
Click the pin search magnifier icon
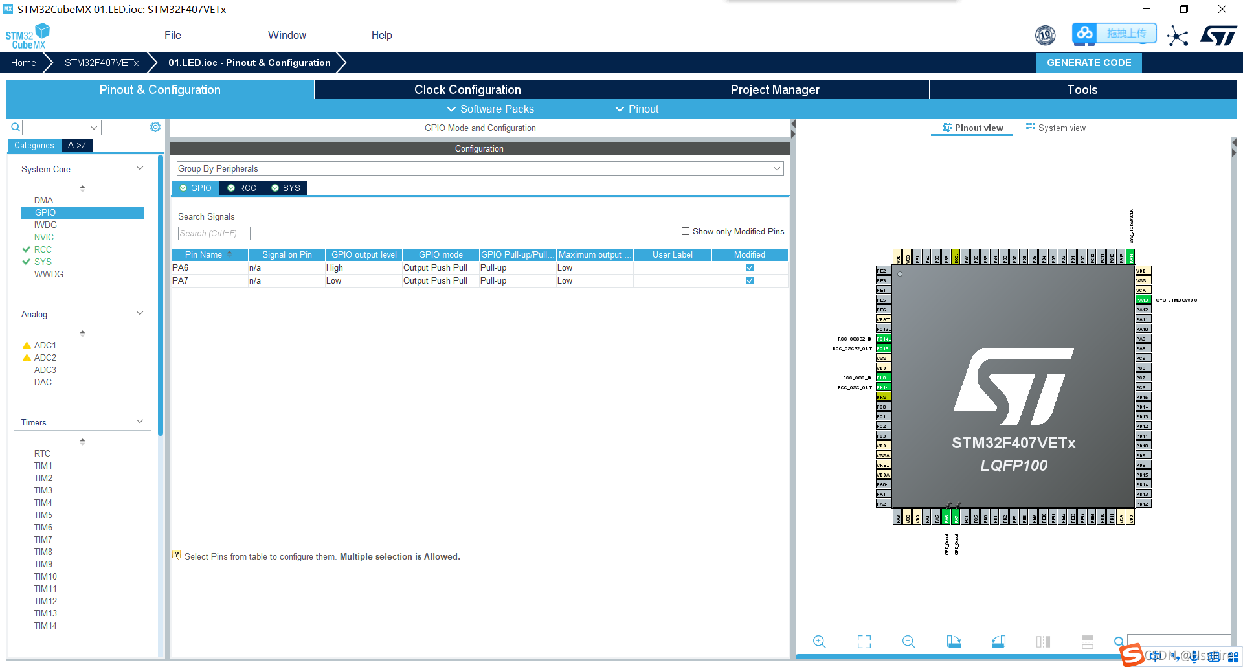tap(1119, 641)
